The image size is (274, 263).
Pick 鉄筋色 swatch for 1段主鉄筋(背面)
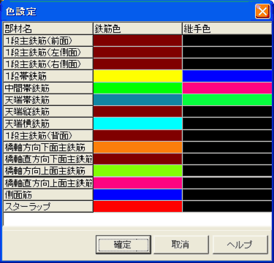[137, 135]
